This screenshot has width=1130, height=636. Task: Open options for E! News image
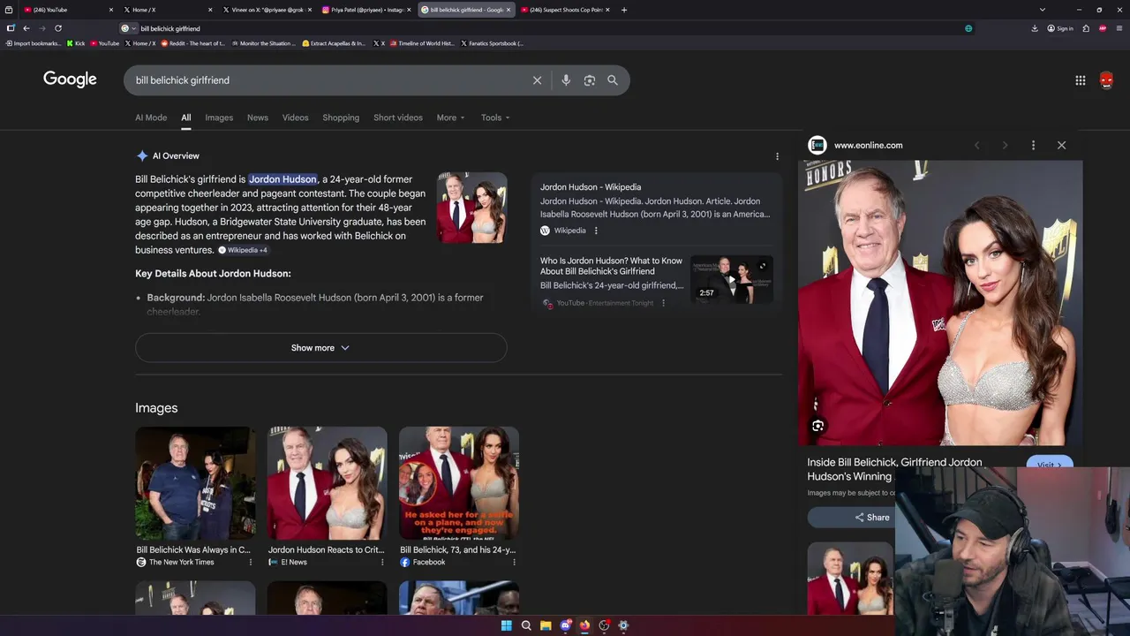[382, 562]
